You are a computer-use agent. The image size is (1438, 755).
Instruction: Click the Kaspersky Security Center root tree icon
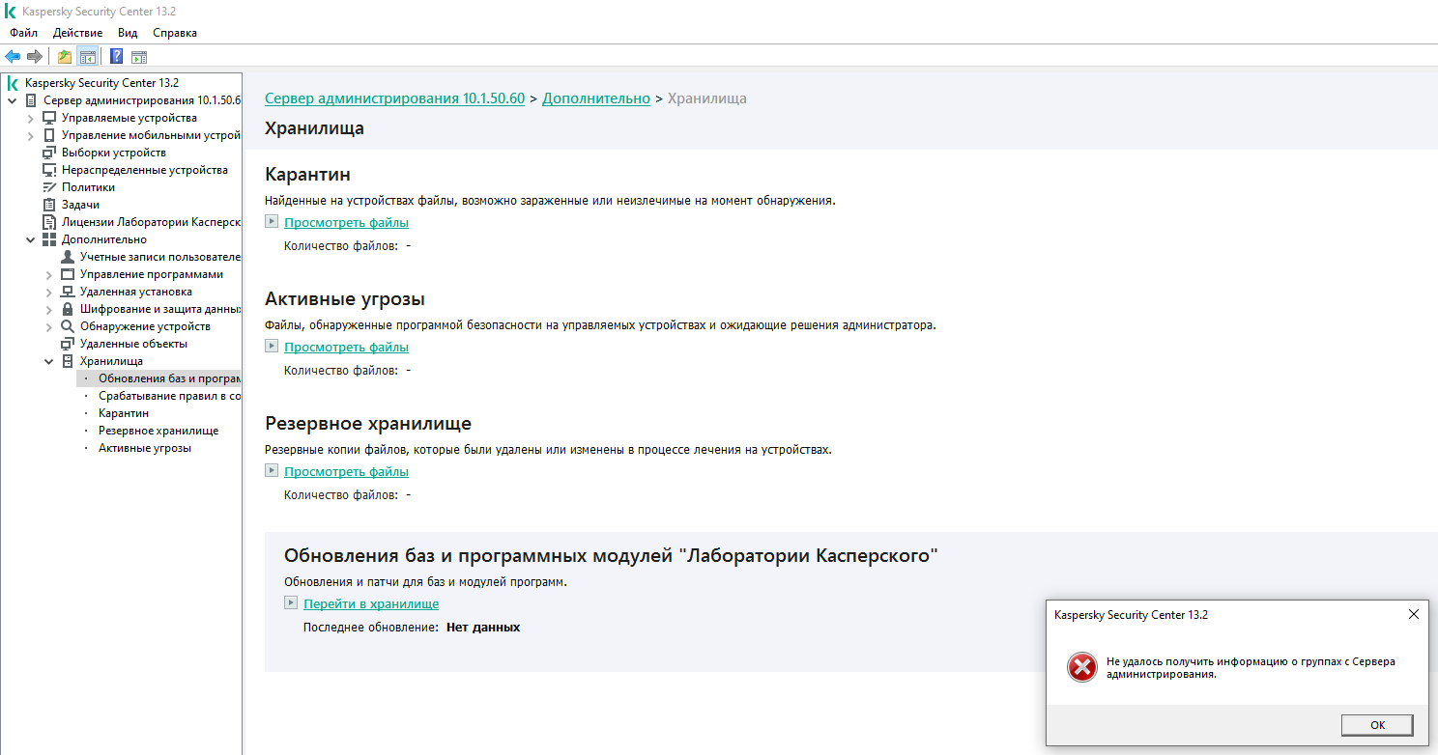[14, 83]
